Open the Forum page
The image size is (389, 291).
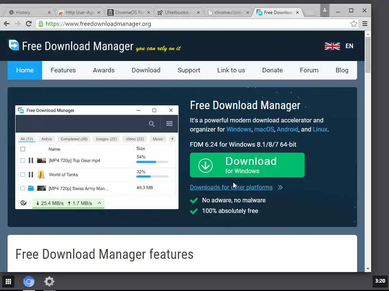pyautogui.click(x=309, y=70)
